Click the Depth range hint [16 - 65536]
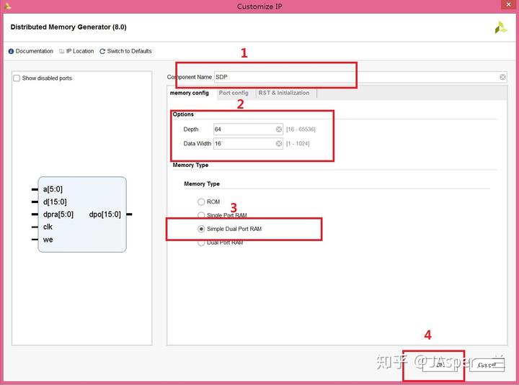This screenshot has height=385, width=519. (301, 130)
